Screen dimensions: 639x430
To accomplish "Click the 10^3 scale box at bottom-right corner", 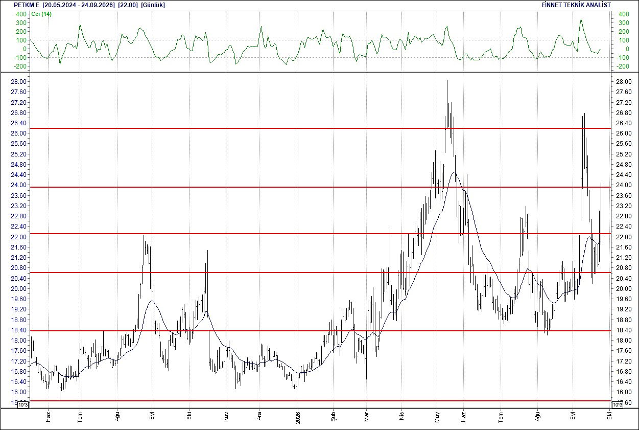I will pyautogui.click(x=617, y=404).
